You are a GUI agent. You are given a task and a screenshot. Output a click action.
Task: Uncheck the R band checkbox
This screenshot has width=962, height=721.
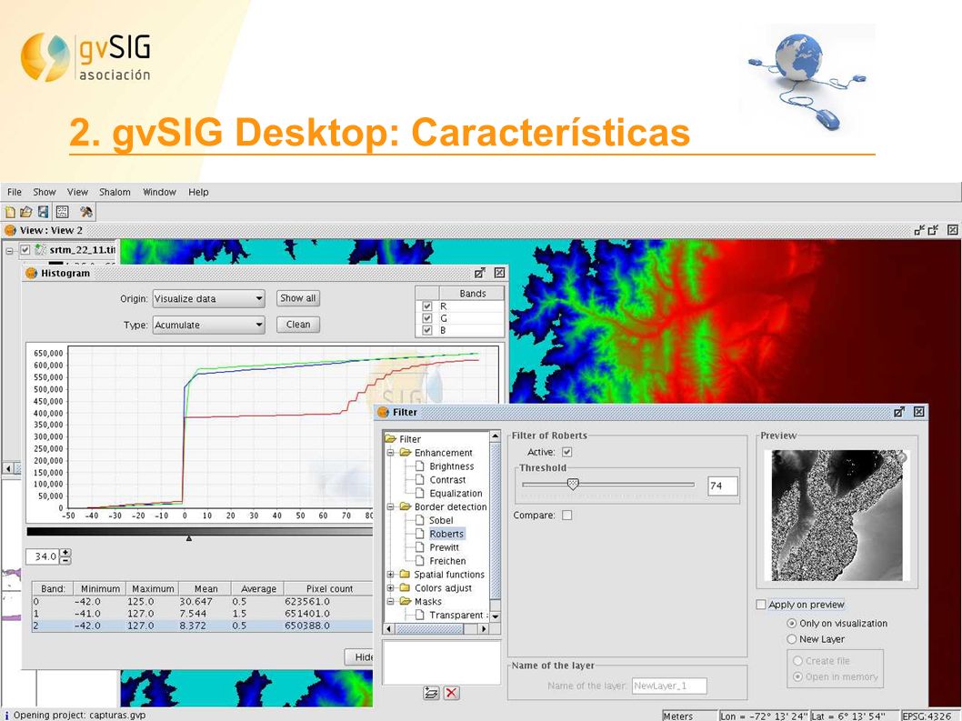[x=427, y=306]
